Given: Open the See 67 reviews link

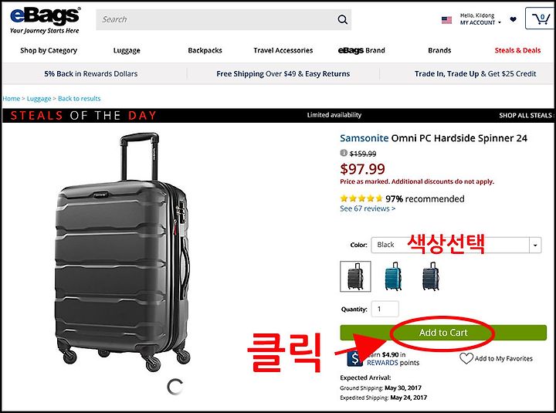Looking at the screenshot, I should click(x=368, y=208).
